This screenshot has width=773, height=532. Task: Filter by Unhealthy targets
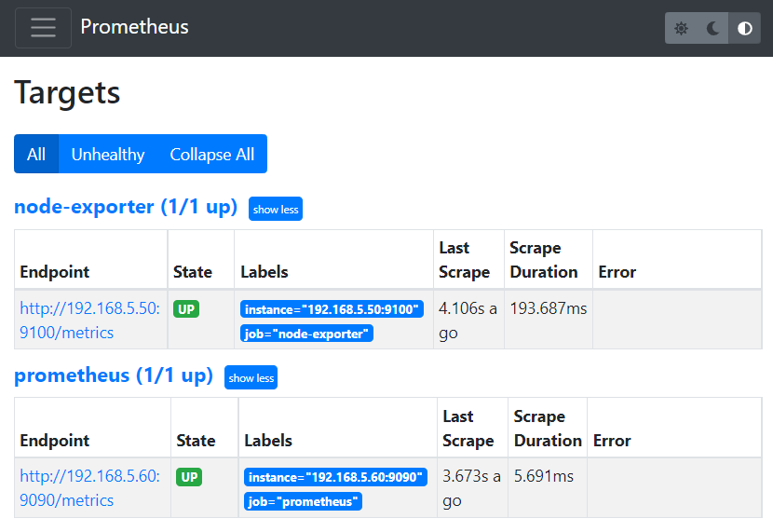click(108, 154)
